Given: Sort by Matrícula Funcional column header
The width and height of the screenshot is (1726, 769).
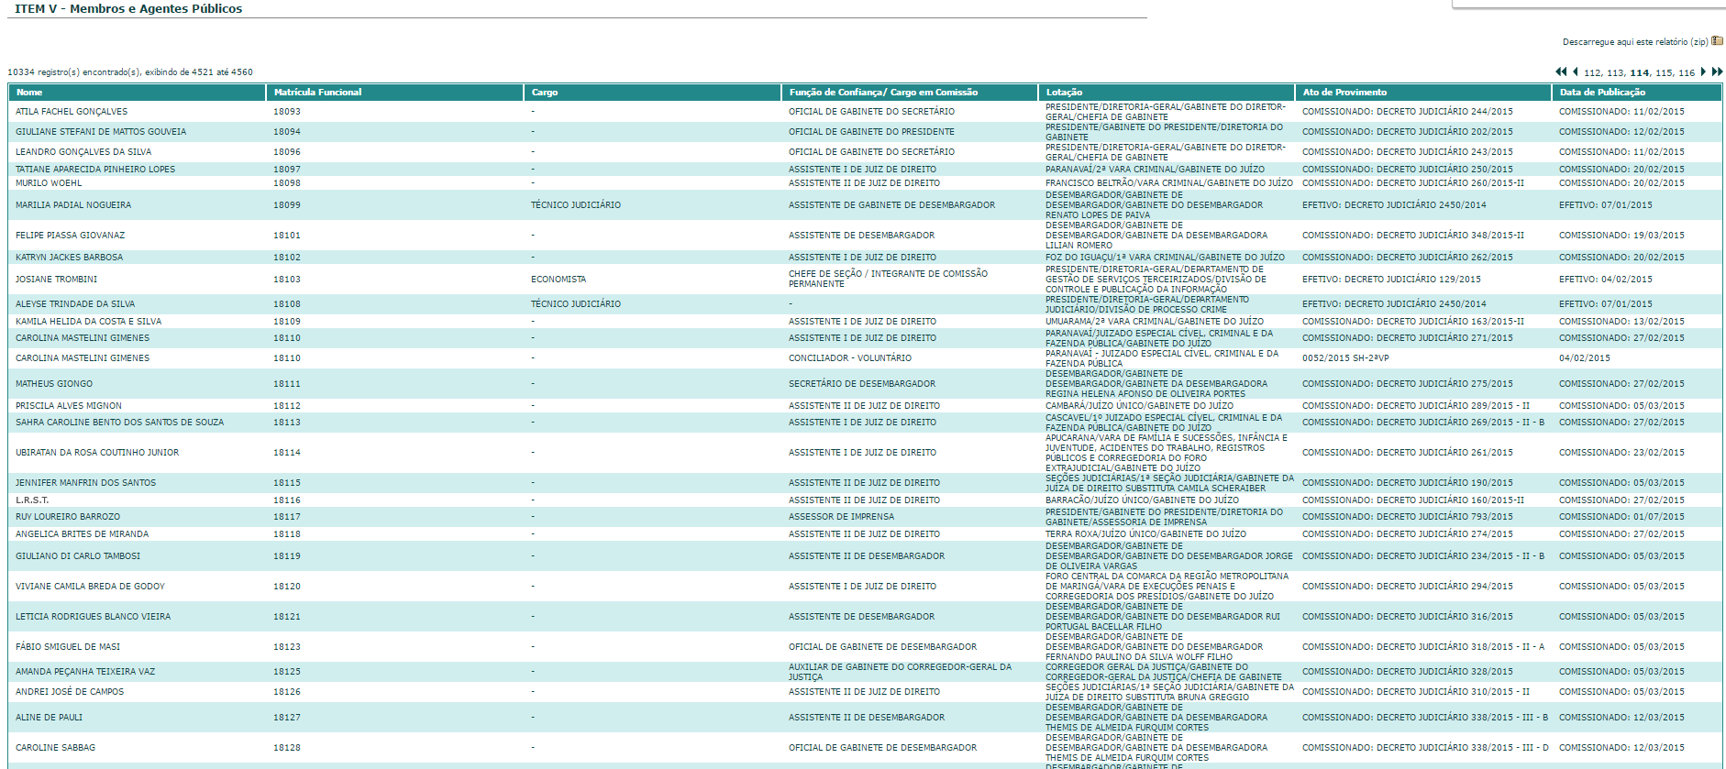Looking at the screenshot, I should tap(317, 93).
